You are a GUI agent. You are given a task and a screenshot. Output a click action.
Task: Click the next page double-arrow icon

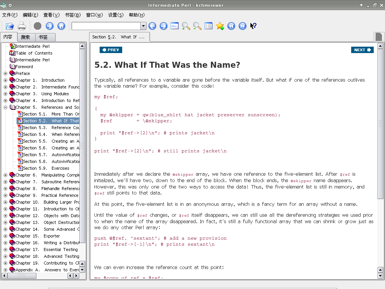tap(243, 26)
